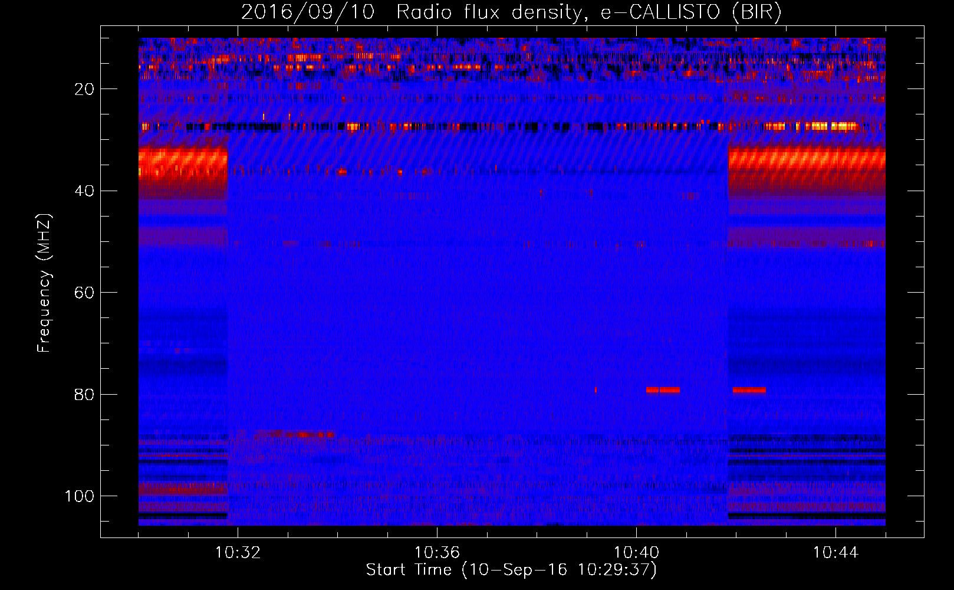The image size is (954, 590).
Task: Click the '10:40' time tick label
Action: 636,553
